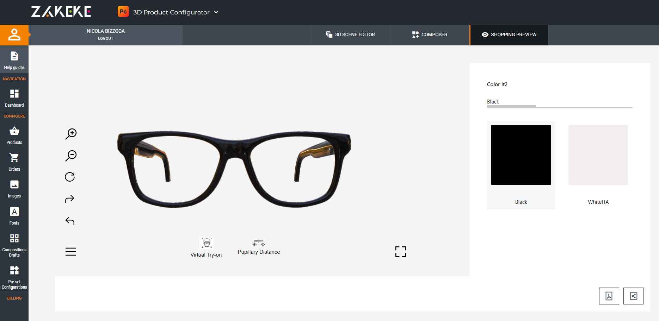Enter fullscreen view
The width and height of the screenshot is (659, 321).
pos(401,252)
